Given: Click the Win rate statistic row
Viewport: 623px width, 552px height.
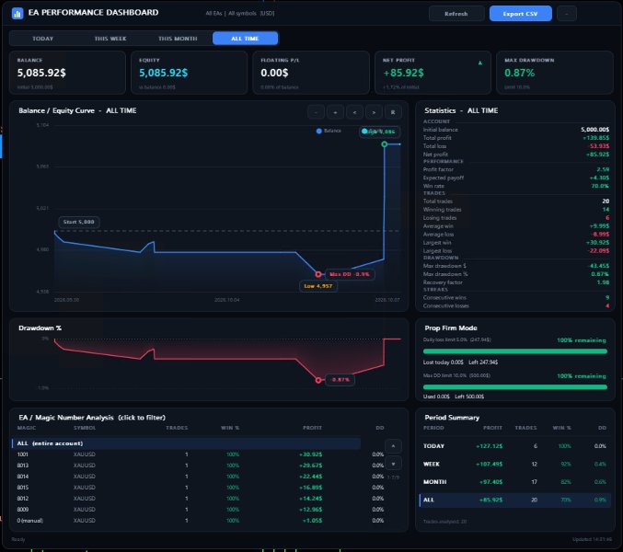Looking at the screenshot, I should click(515, 186).
